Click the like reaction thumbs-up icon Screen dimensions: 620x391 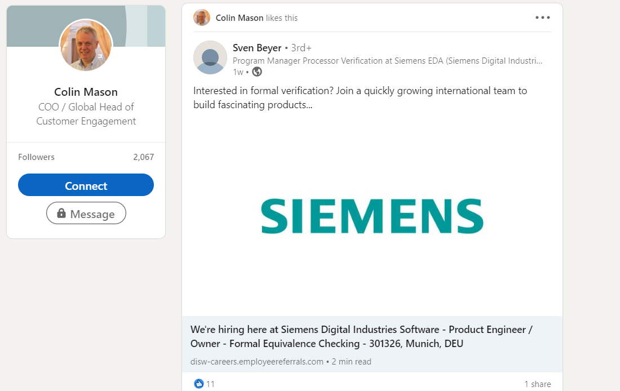198,384
